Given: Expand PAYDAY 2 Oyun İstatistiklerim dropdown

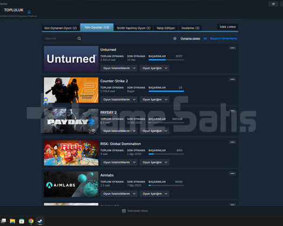Looking at the screenshot, I should pos(119,131).
